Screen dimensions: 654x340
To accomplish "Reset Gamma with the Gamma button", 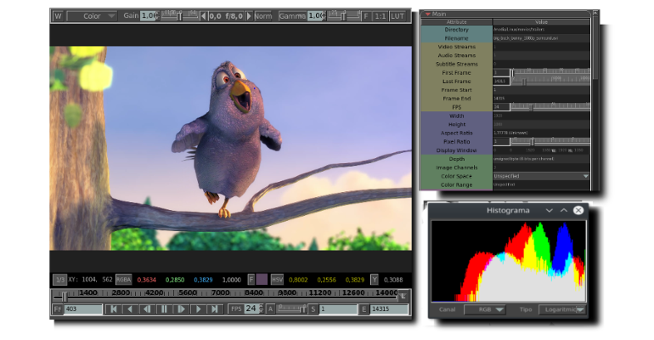I will click(x=292, y=16).
